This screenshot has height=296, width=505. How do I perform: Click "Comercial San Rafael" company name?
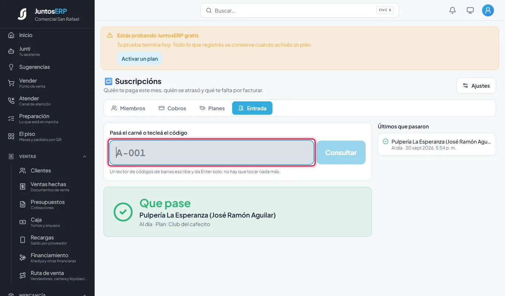click(57, 19)
